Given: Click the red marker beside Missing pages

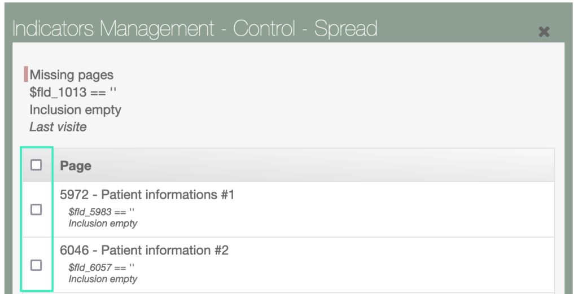Looking at the screenshot, I should click(x=26, y=74).
